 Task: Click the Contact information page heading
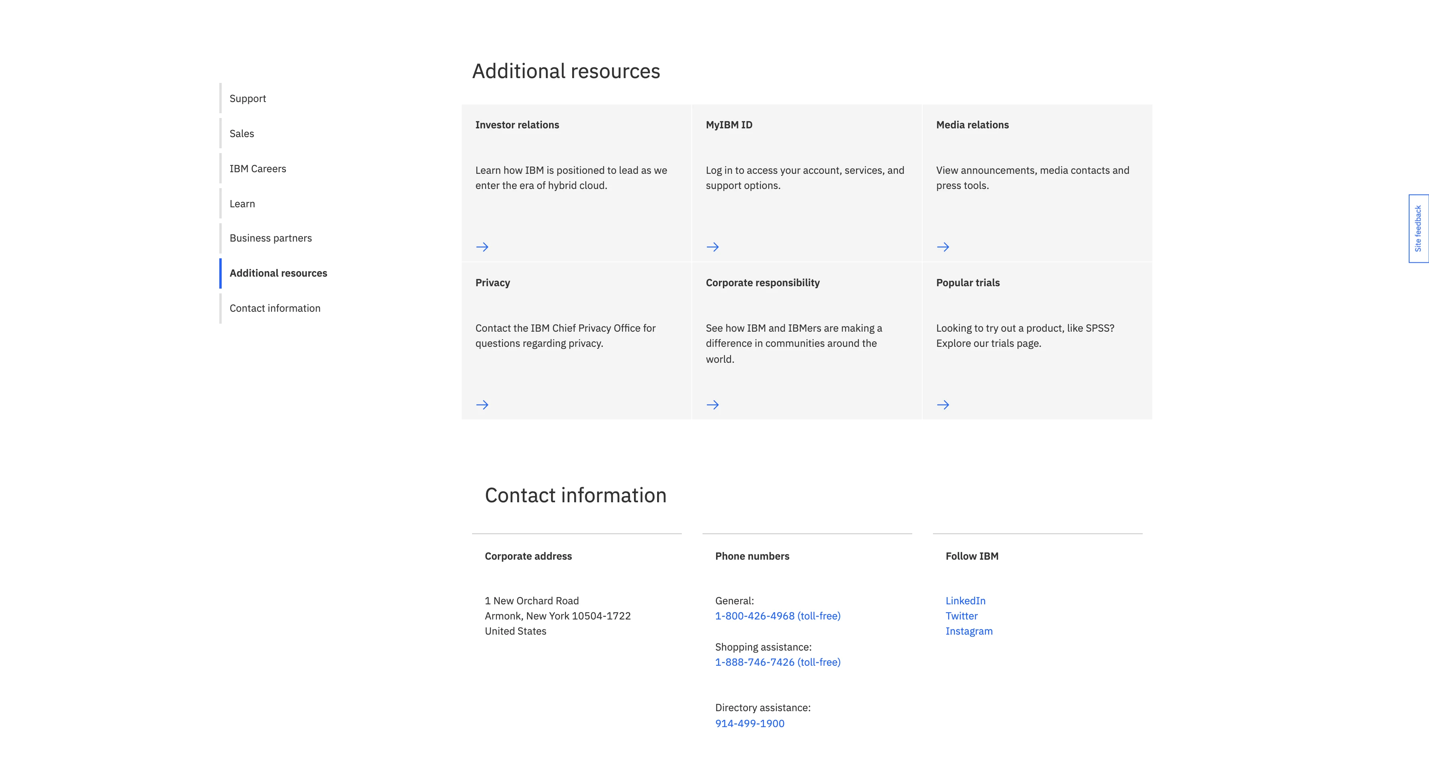tap(575, 495)
